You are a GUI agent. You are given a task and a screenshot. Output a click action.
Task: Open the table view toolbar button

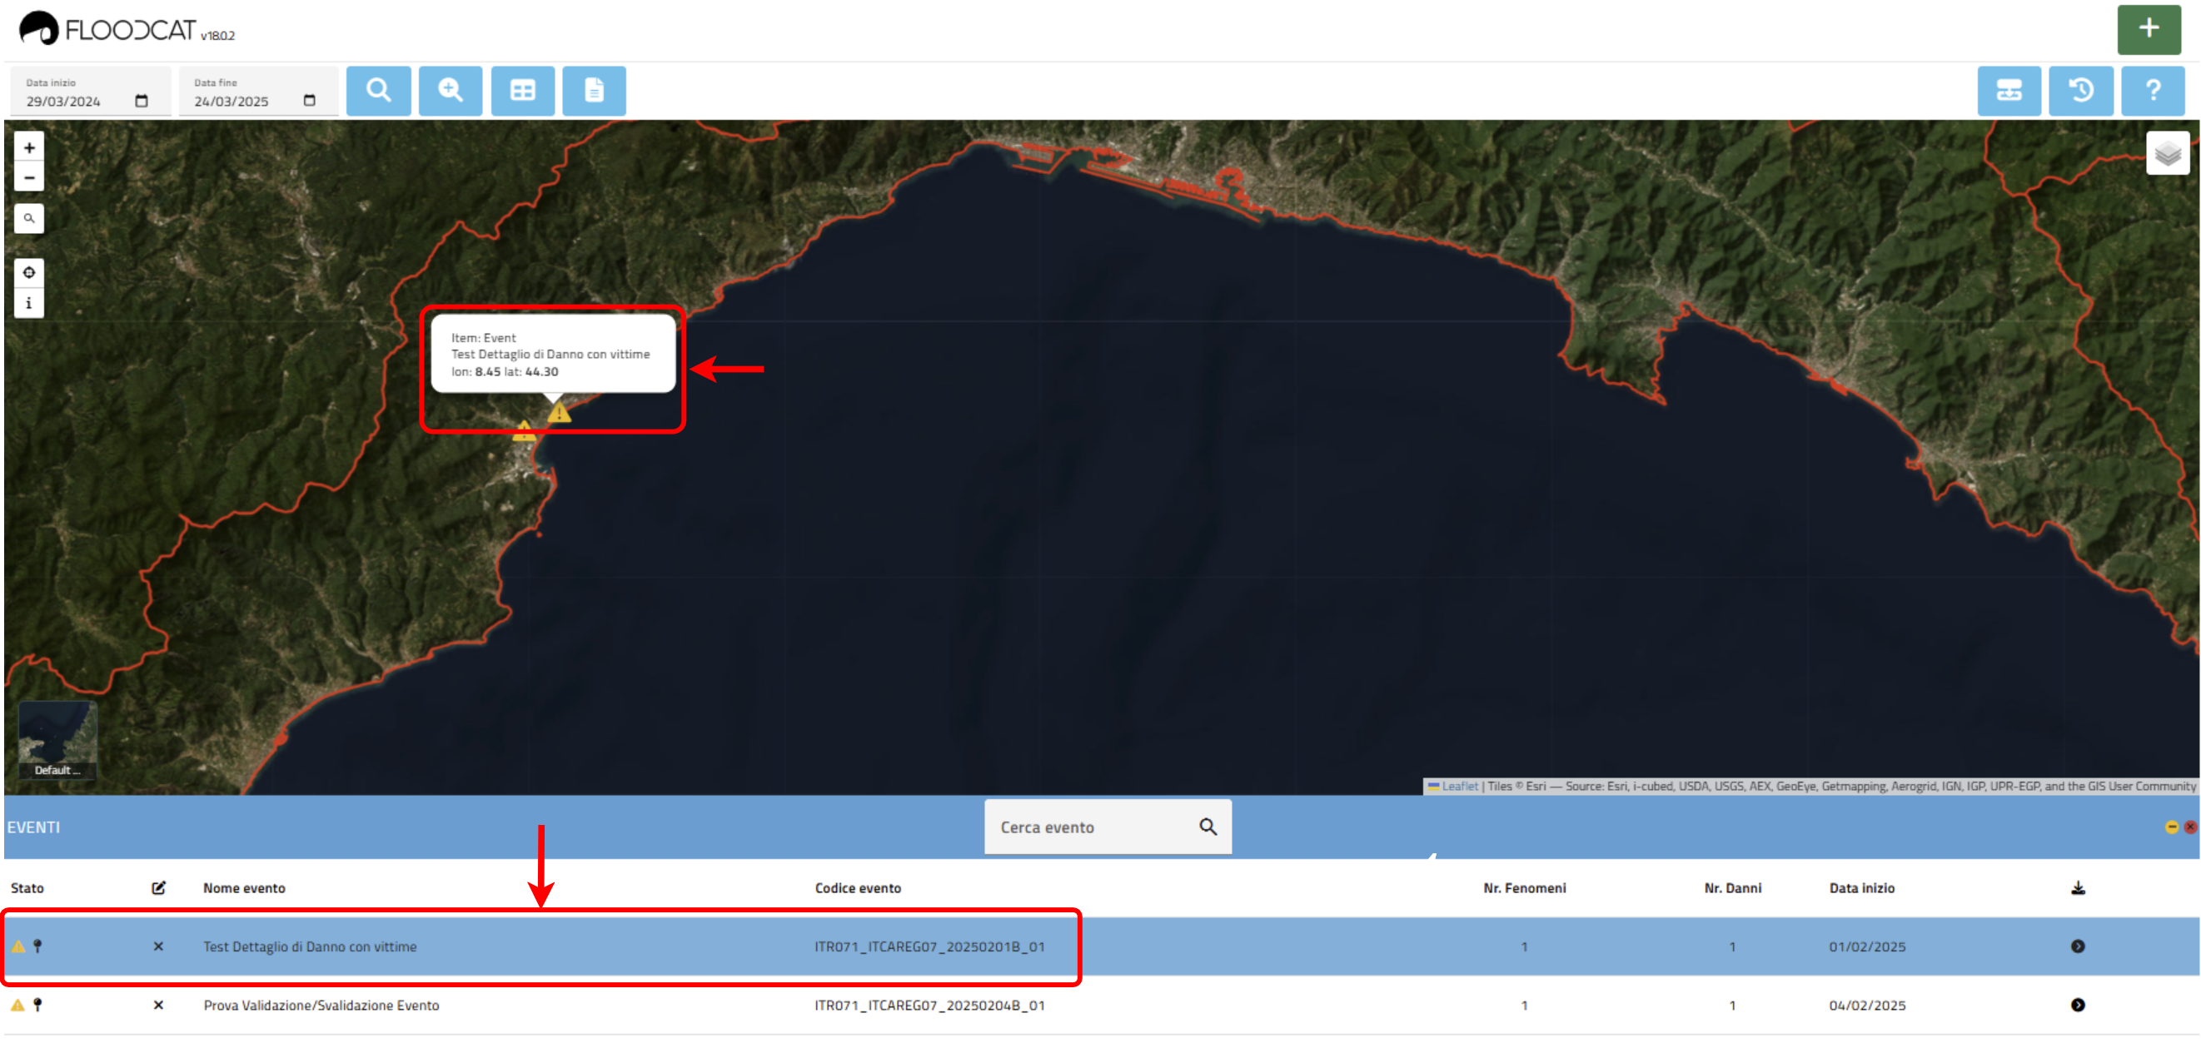(522, 90)
